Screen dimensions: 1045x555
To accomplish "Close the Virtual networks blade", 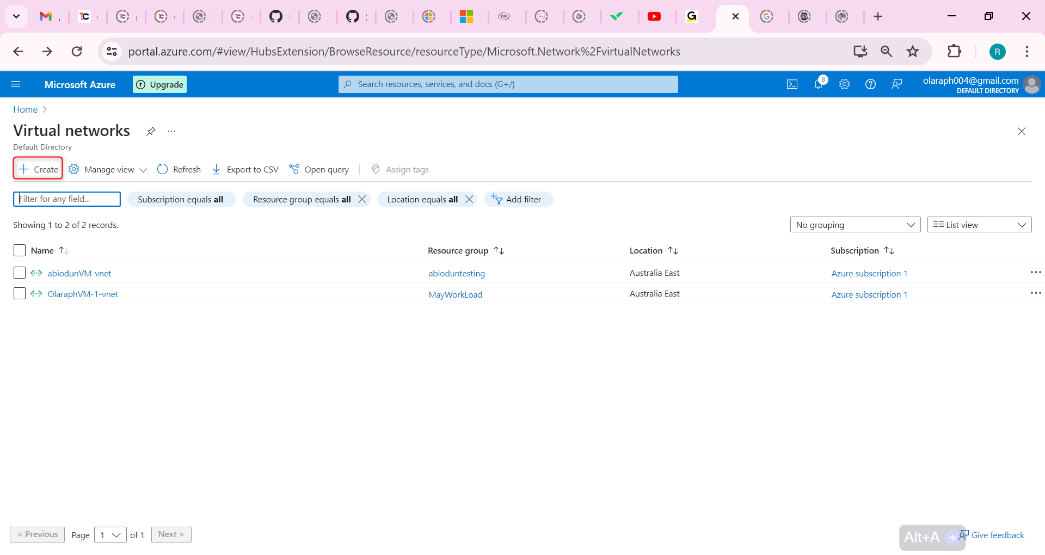I will [1022, 131].
